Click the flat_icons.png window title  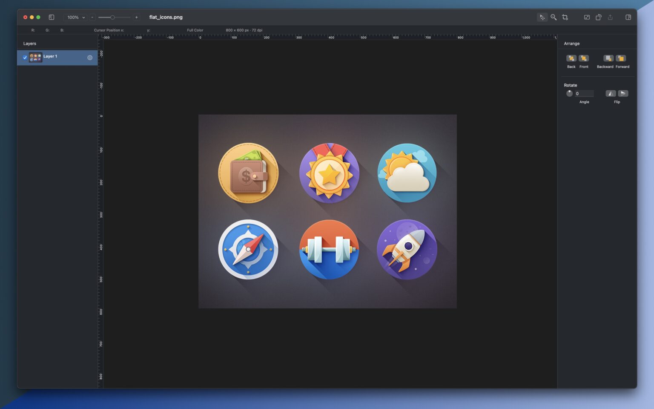166,17
